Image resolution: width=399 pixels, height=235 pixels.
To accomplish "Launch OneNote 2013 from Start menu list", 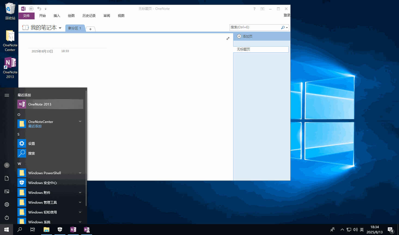I will [50, 104].
